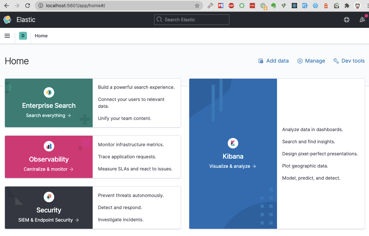Open the FE red extension icon
Screen dimensions: 369x236
[221, 6]
